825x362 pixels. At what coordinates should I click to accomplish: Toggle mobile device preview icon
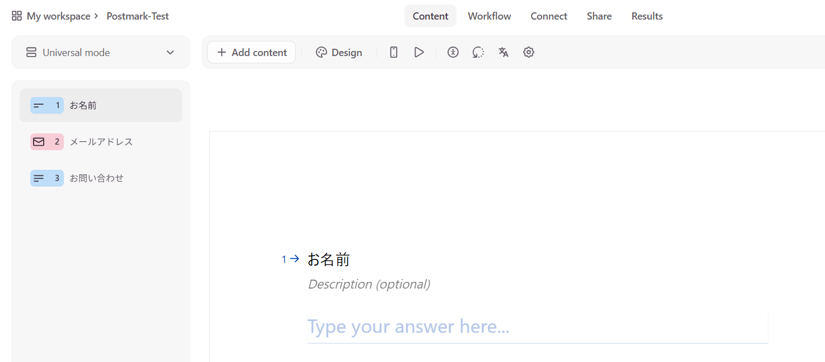tap(394, 52)
